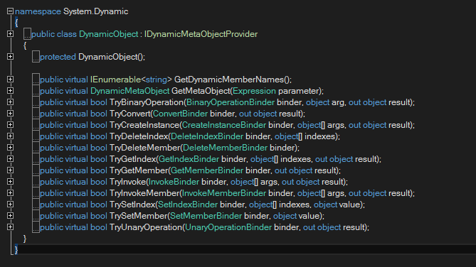Expand the TryDeleteMember outlining node
The width and height of the screenshot is (476, 267).
[11, 148]
